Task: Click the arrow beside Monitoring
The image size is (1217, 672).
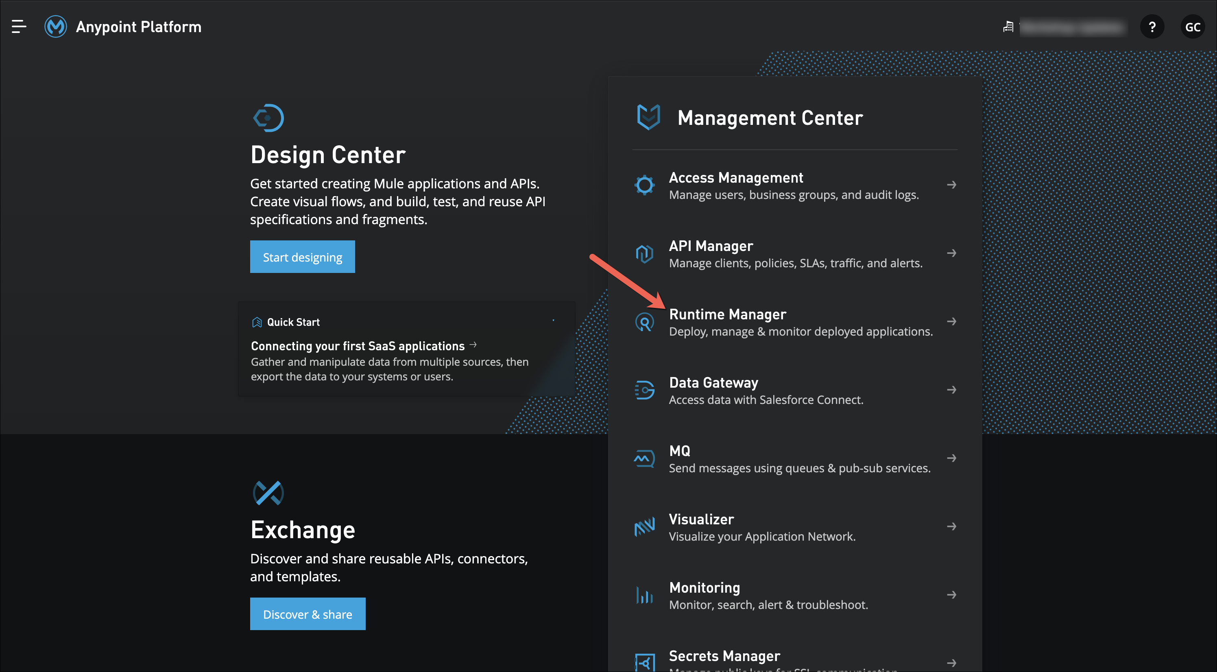Action: click(951, 595)
